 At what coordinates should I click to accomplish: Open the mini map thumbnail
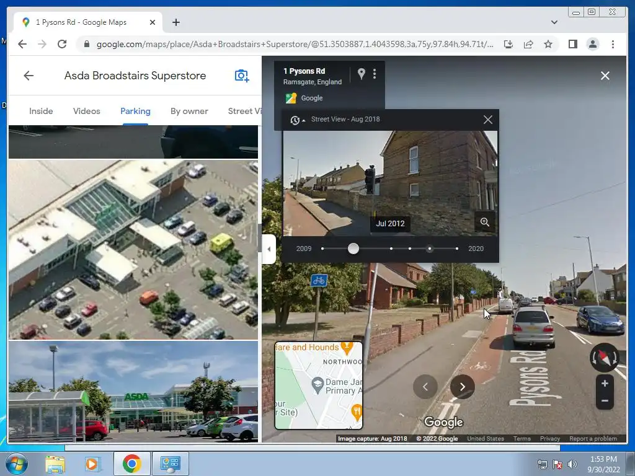319,386
